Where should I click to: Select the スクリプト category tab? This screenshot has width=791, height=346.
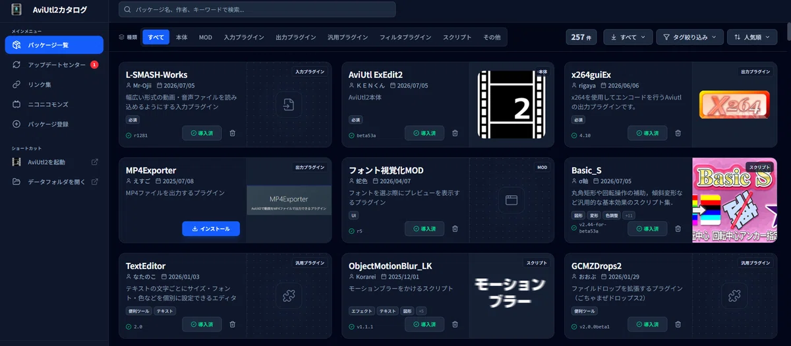point(457,38)
